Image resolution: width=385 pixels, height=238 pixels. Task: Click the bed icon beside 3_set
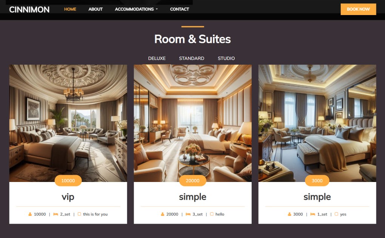tap(188, 214)
